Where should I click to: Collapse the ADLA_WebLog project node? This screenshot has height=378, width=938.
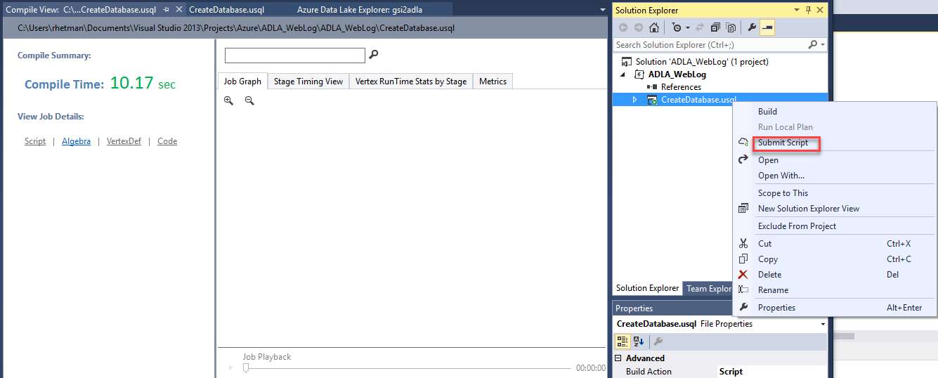pyautogui.click(x=623, y=74)
